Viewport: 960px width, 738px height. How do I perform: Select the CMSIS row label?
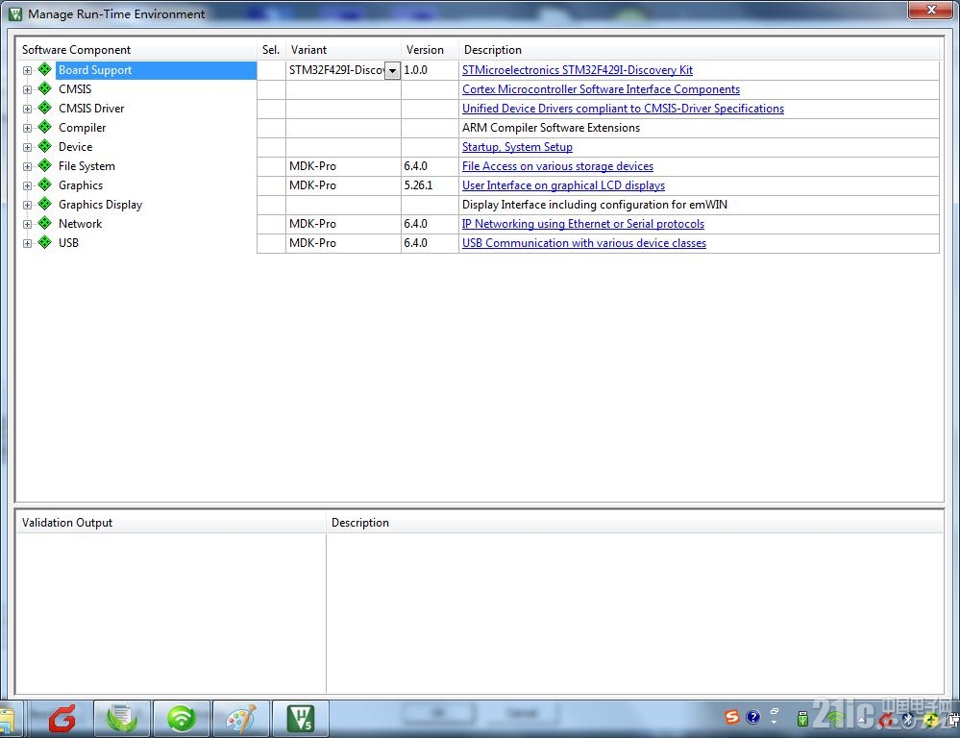point(75,89)
